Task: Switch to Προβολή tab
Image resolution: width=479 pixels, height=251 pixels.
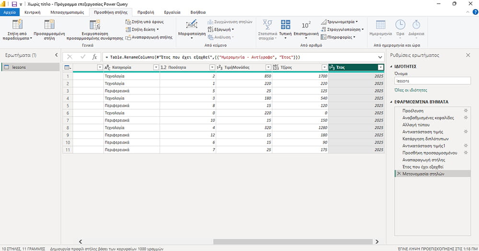Action: tap(146, 12)
